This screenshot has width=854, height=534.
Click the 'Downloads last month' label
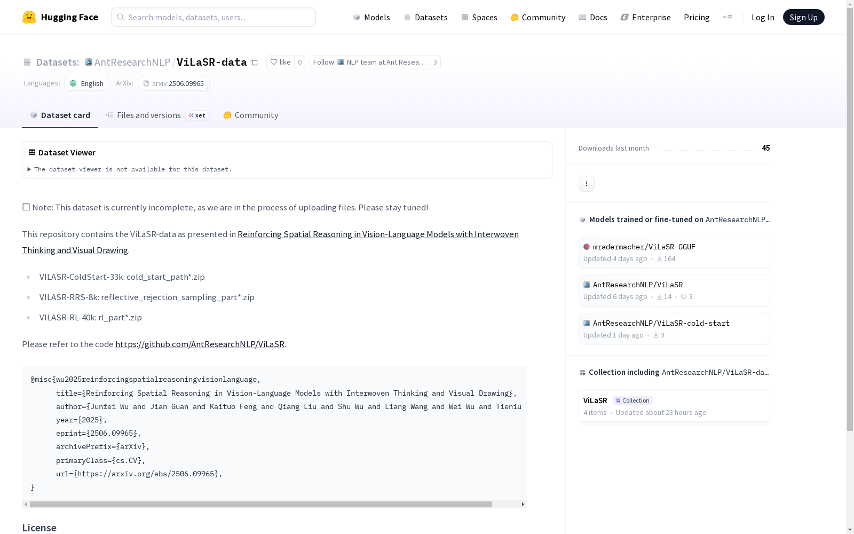tap(614, 148)
